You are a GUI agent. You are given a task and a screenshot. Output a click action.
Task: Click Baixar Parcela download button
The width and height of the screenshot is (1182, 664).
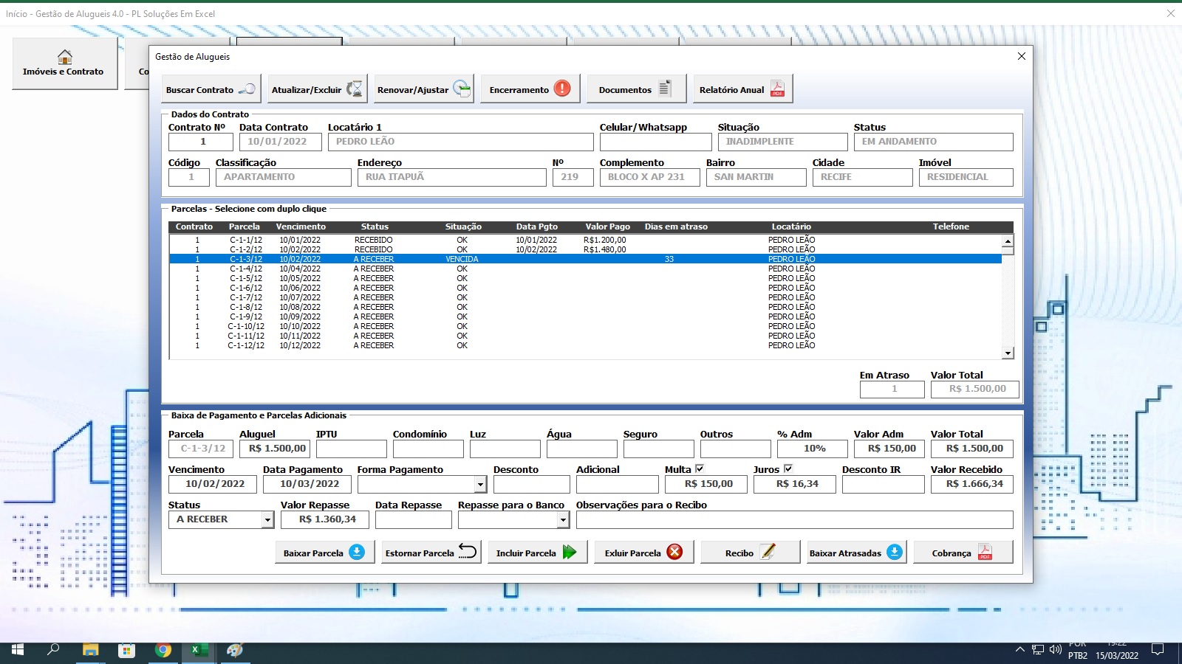click(324, 553)
